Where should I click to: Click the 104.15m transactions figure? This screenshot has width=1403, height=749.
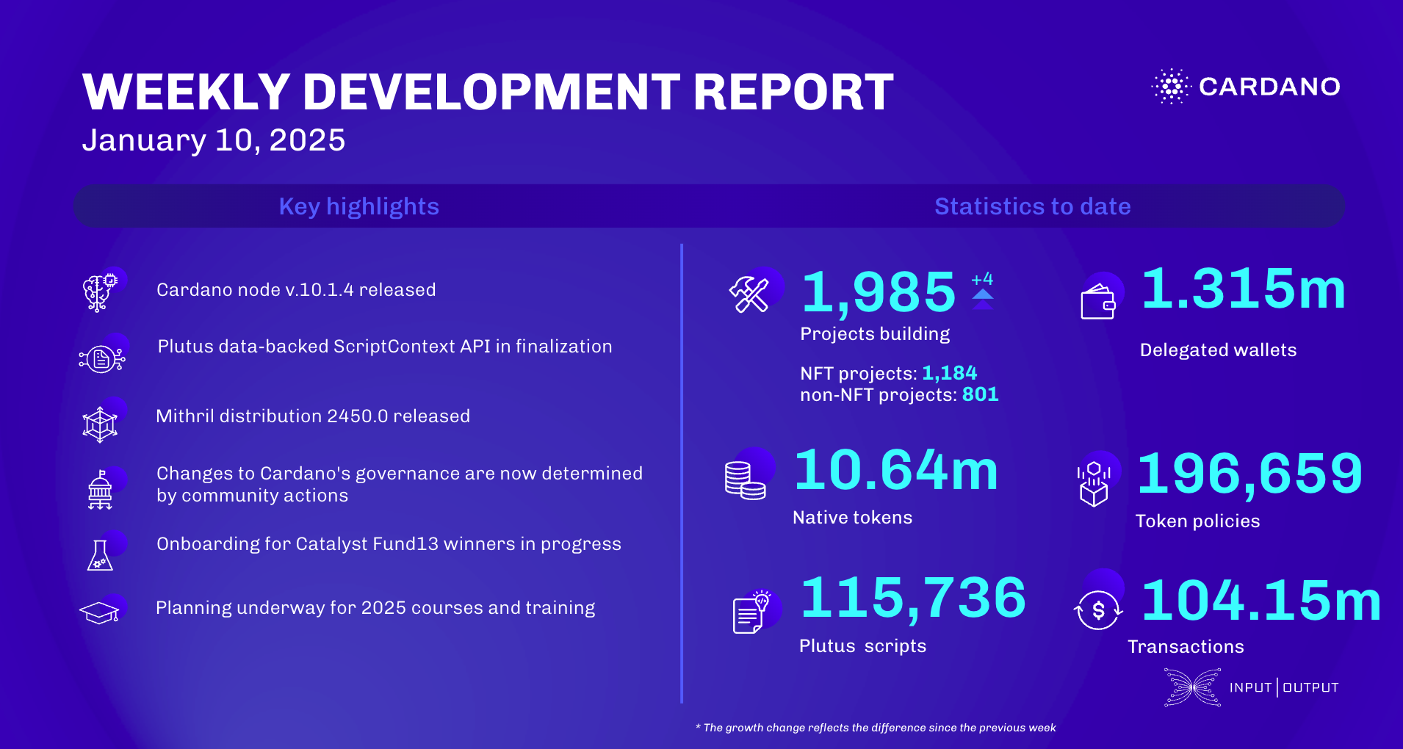tap(1261, 601)
